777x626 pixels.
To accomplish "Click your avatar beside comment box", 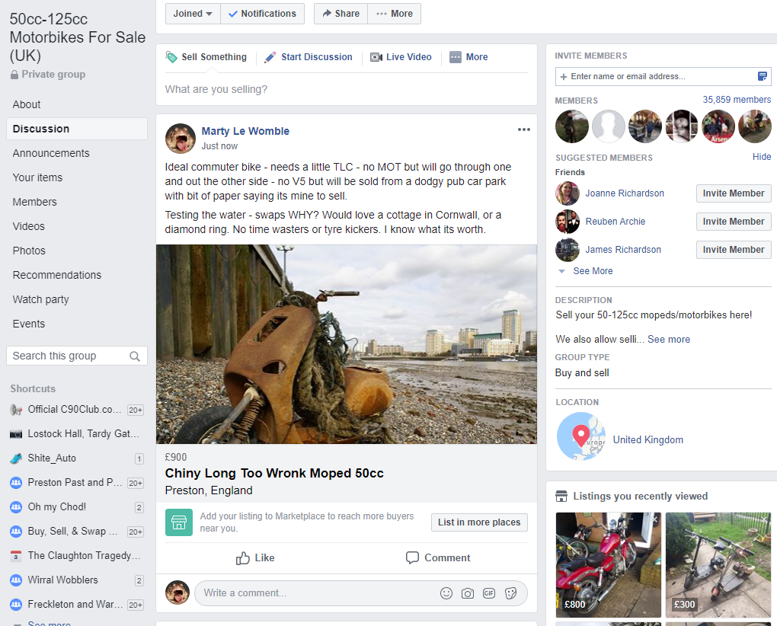I will pyautogui.click(x=177, y=592).
